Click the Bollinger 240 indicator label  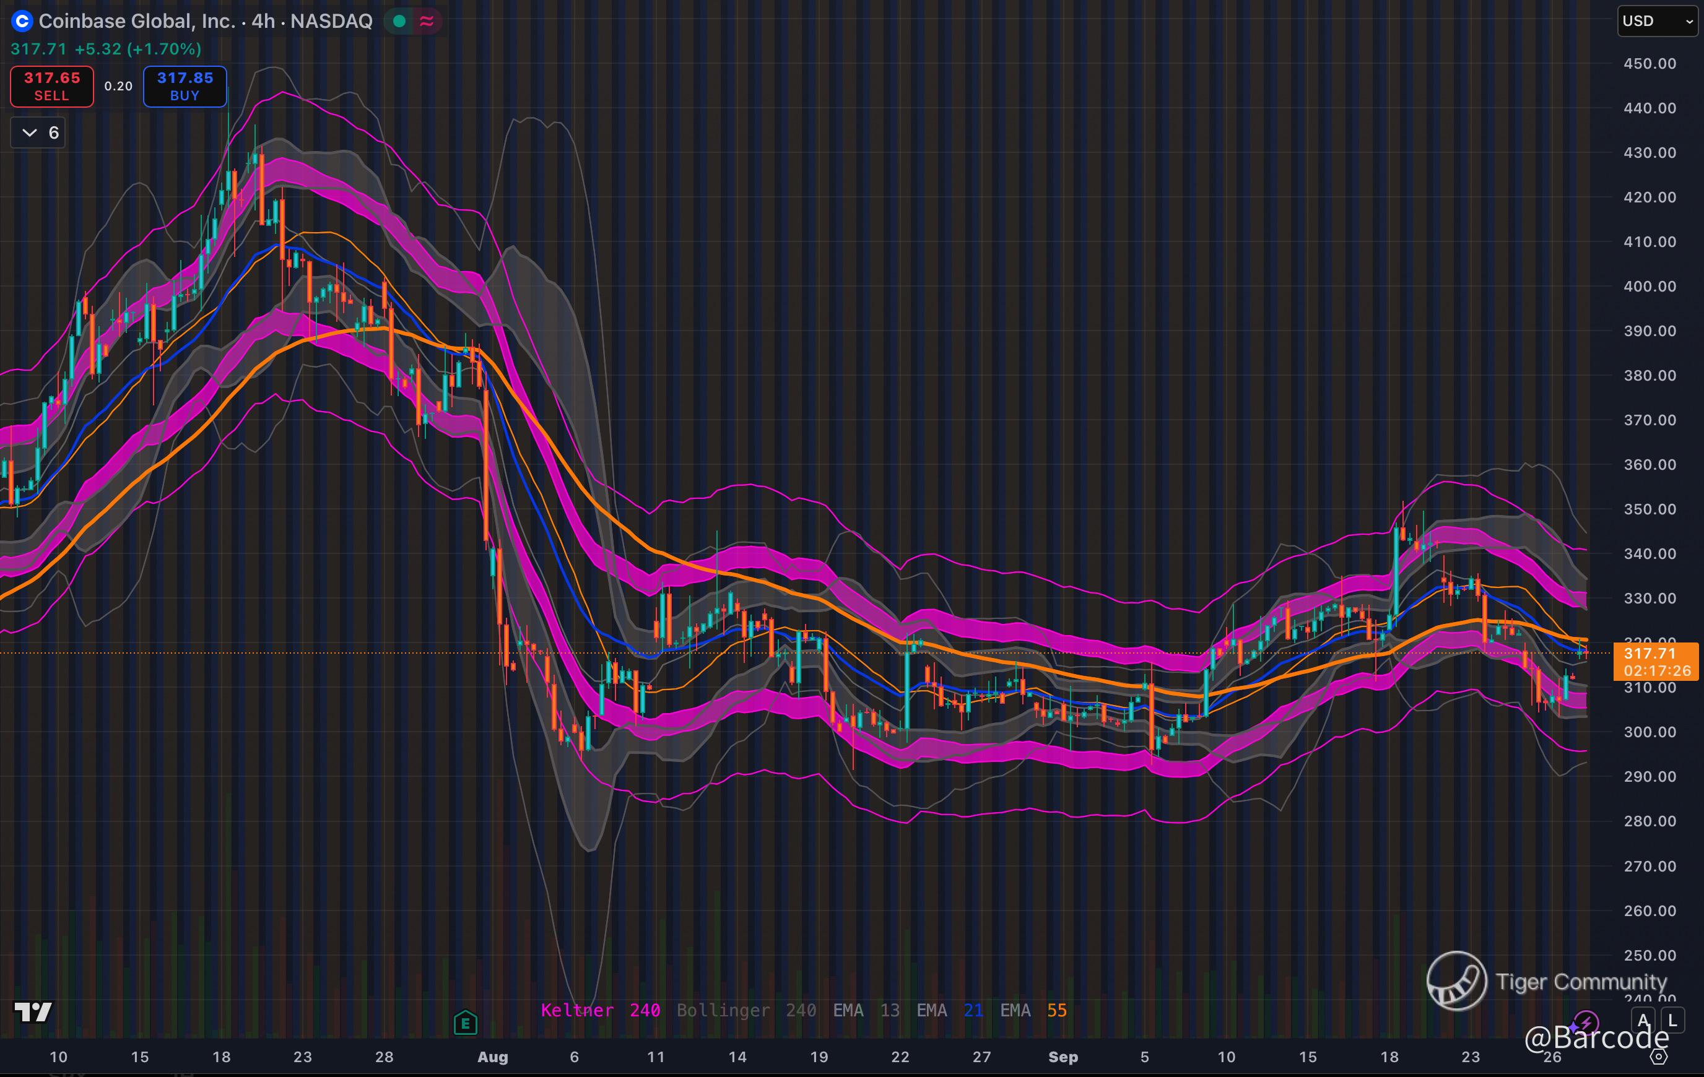pos(746,1010)
